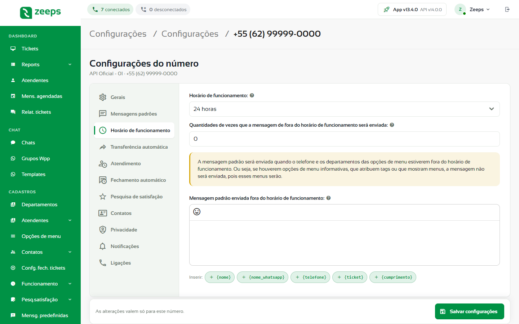The height and width of the screenshot is (324, 519).
Task: Click the Fechamento automático icon
Action: (x=103, y=180)
